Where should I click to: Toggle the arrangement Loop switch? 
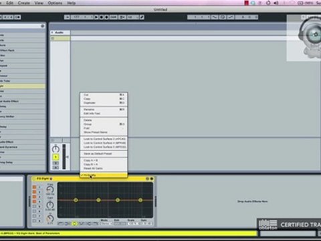[x=223, y=17]
